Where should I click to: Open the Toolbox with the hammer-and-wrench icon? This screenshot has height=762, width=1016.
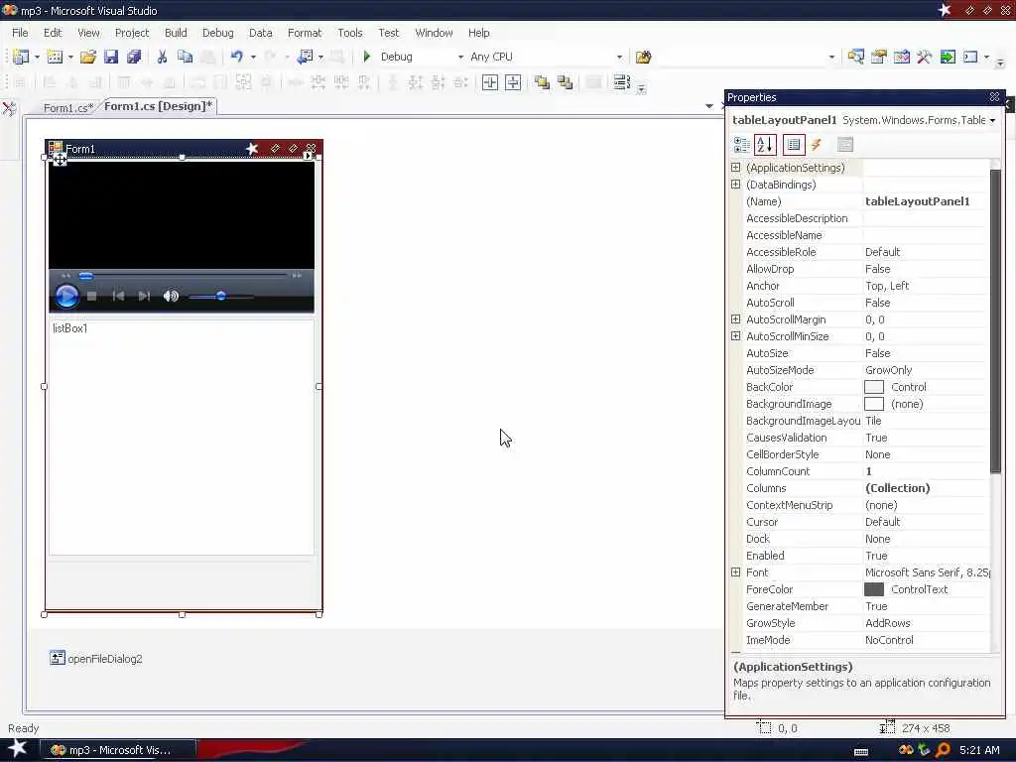(924, 57)
